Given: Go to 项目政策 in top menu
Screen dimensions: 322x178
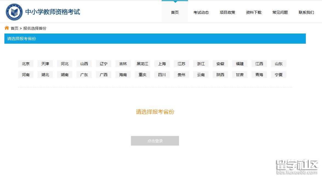Looking at the screenshot, I should [227, 12].
